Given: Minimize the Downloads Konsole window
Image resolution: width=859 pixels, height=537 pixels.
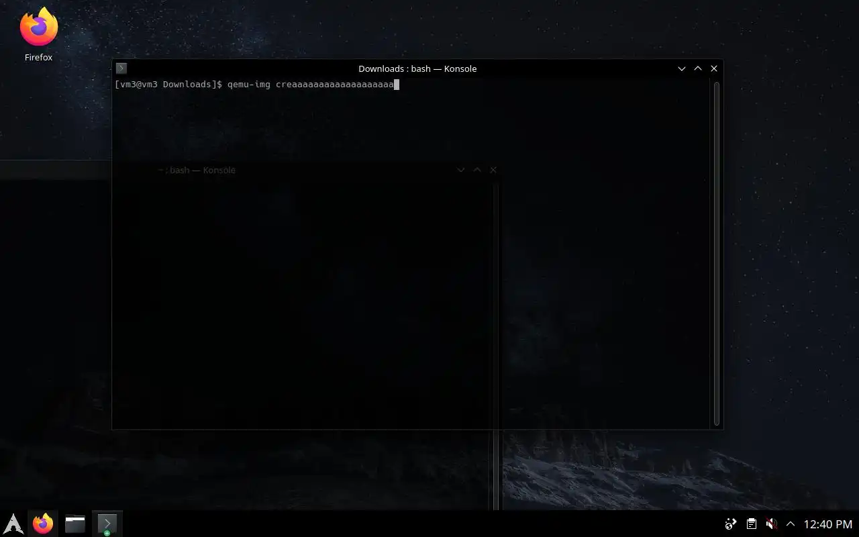Looking at the screenshot, I should pos(682,68).
